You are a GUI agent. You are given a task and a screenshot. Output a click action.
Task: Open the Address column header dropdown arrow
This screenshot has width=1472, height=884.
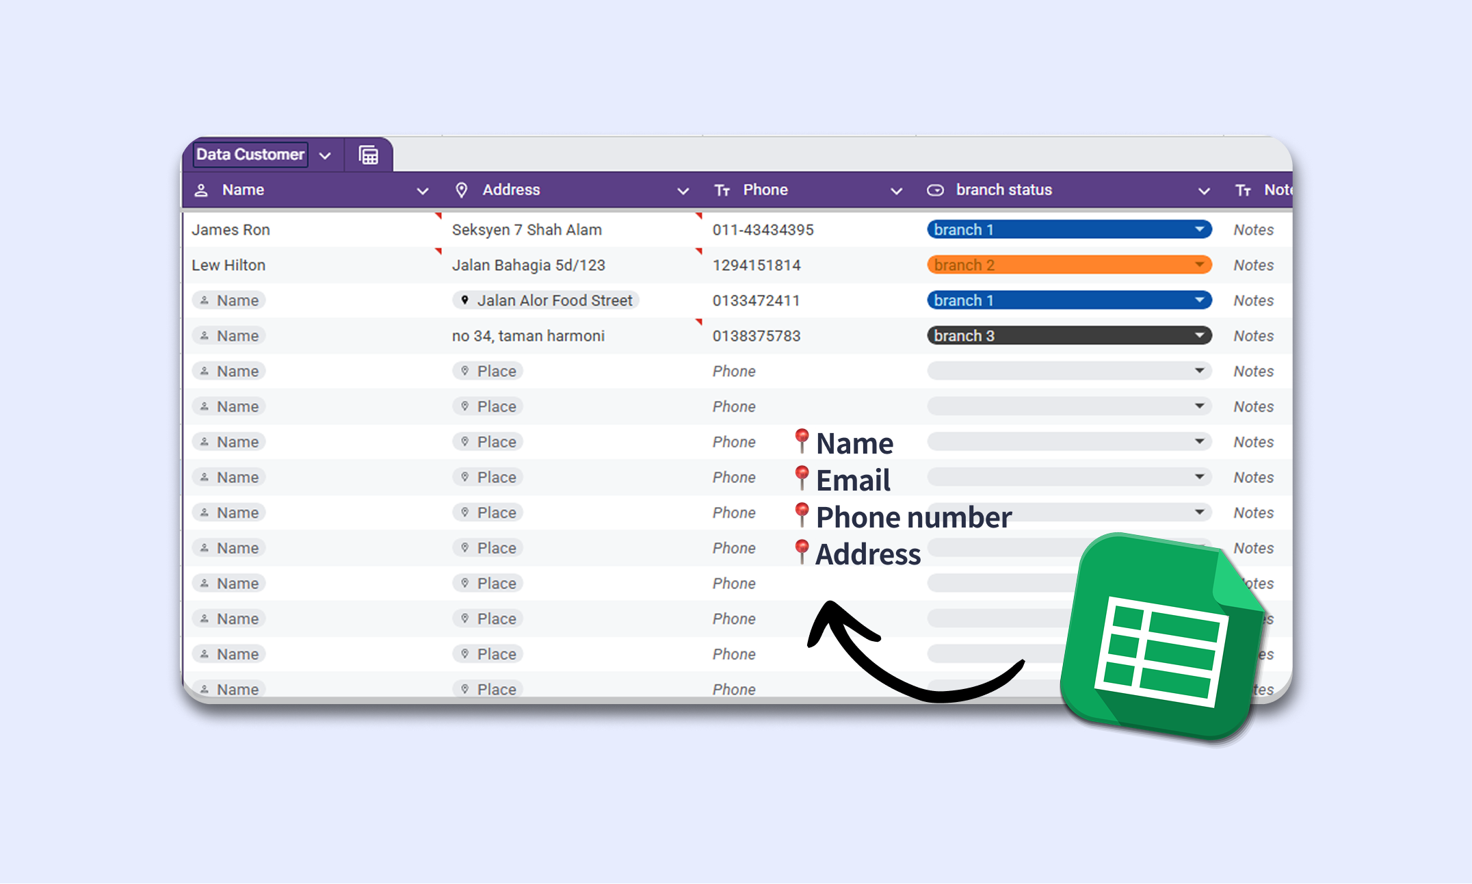click(x=683, y=191)
